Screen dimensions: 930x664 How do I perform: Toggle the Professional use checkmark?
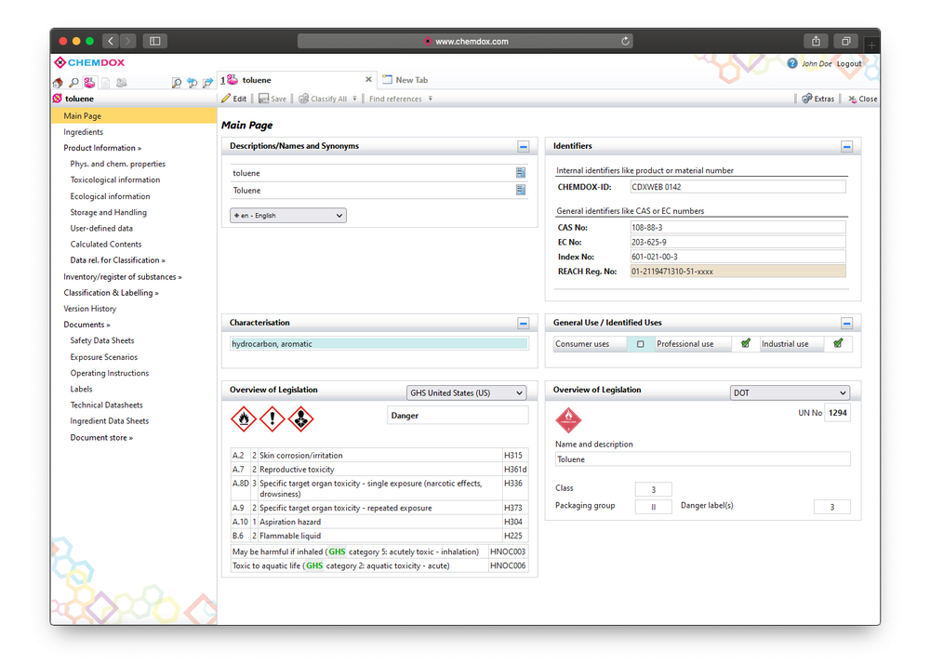(746, 343)
